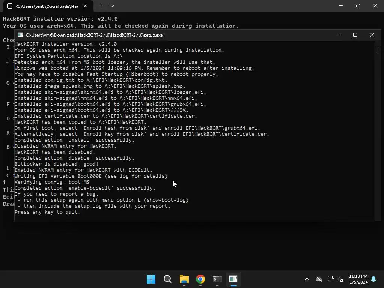Click 'Verifying config: boot=MS' line

52,182
